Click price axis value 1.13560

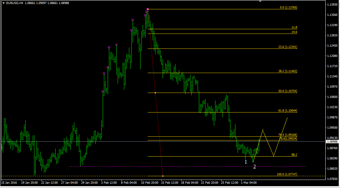[332, 15]
